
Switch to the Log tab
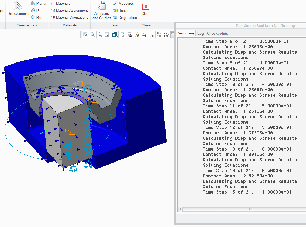coord(200,33)
